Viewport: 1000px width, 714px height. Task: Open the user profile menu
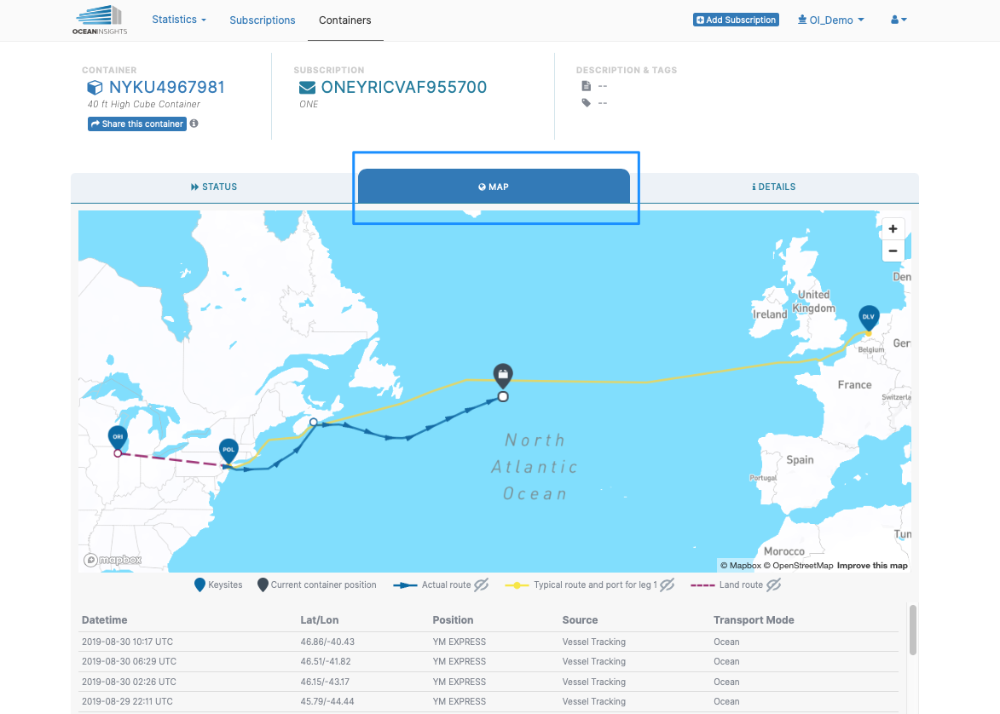click(x=899, y=20)
